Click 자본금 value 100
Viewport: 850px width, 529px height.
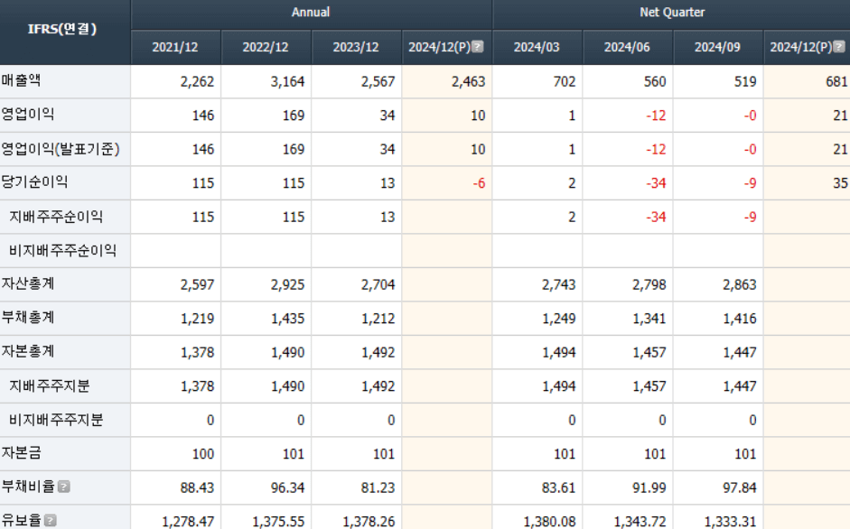click(203, 454)
